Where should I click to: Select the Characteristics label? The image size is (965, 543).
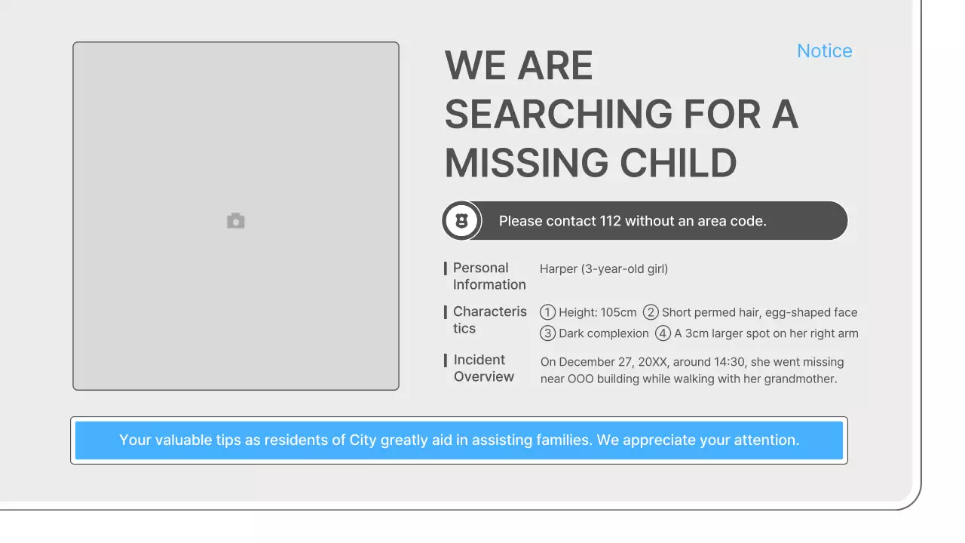pos(489,320)
